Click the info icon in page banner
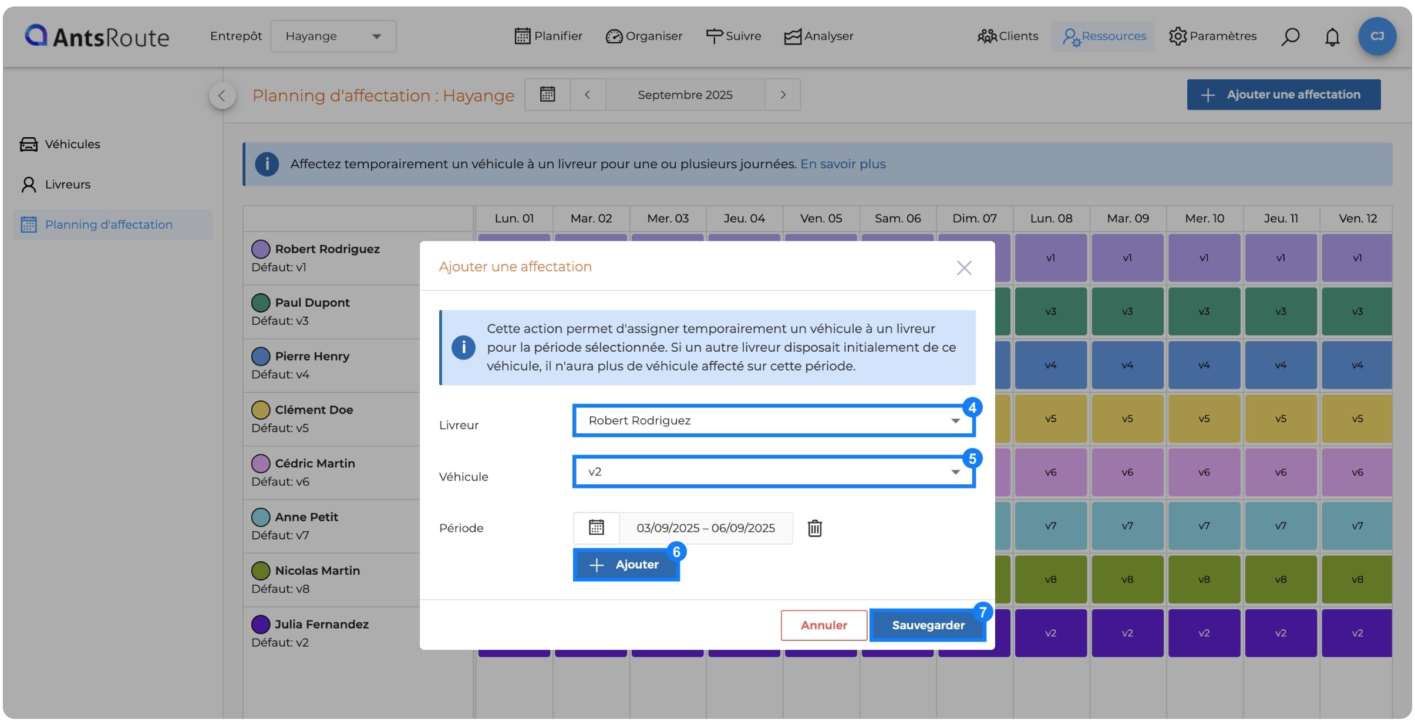This screenshot has width=1415, height=723. click(267, 164)
